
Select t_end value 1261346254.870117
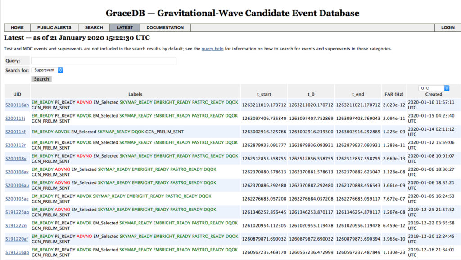(358, 212)
